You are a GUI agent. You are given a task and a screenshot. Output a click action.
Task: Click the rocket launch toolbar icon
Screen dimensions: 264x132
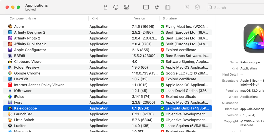[157, 8]
